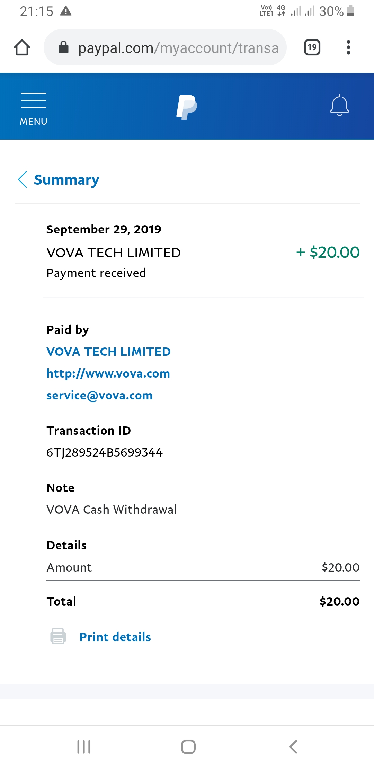This screenshot has height=769, width=374.
Task: Tap the transaction ID 6TJ289524B5699344
Action: [104, 452]
